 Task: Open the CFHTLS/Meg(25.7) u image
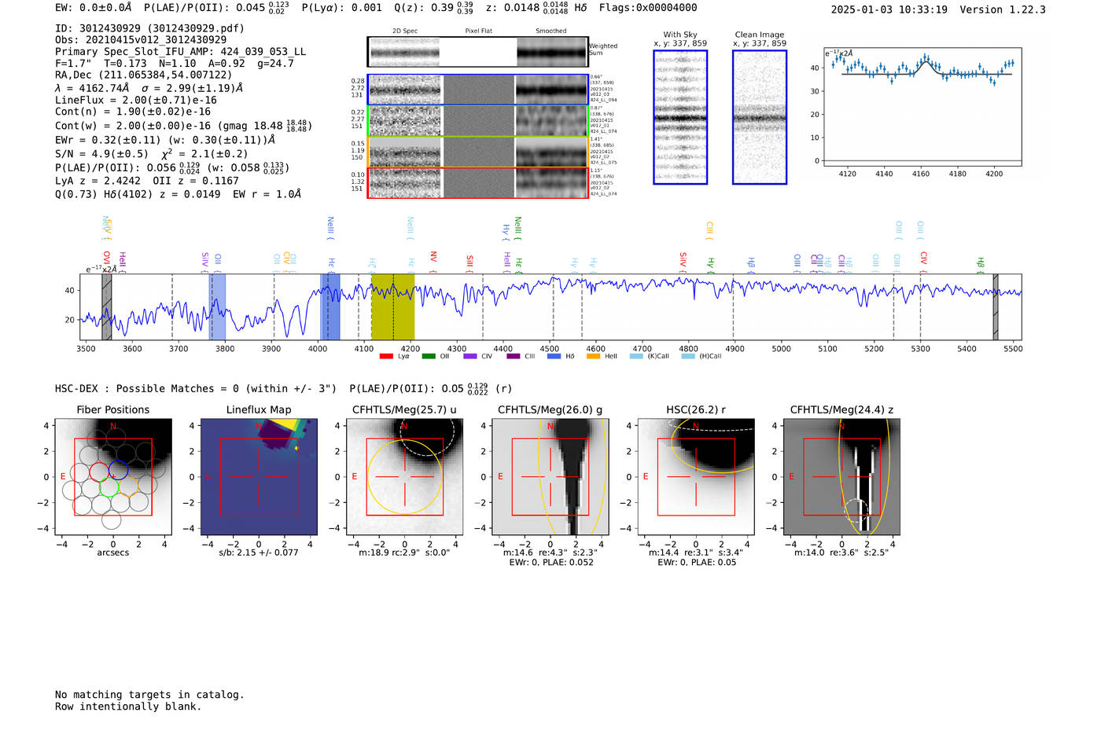(x=404, y=476)
